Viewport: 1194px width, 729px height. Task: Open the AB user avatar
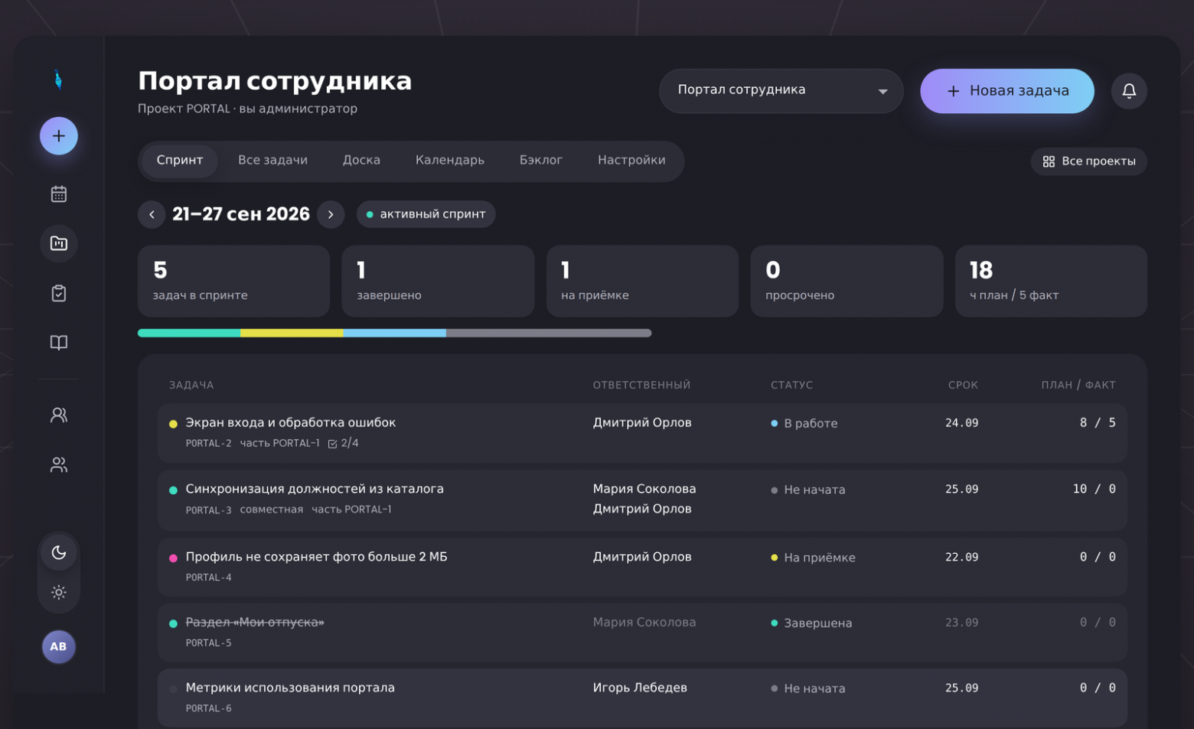click(59, 647)
